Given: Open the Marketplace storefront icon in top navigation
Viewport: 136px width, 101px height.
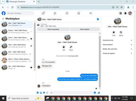Looking at the screenshot, I should click(79, 13).
